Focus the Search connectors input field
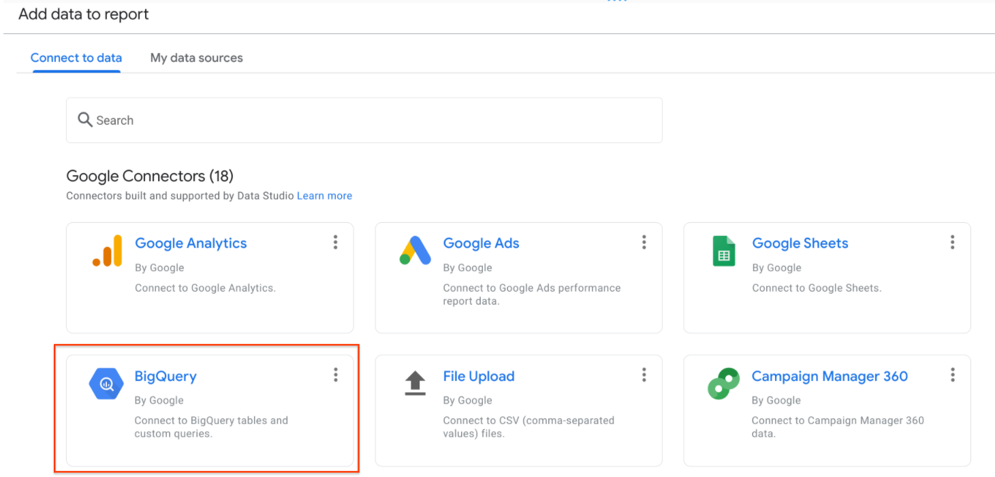 click(x=364, y=120)
